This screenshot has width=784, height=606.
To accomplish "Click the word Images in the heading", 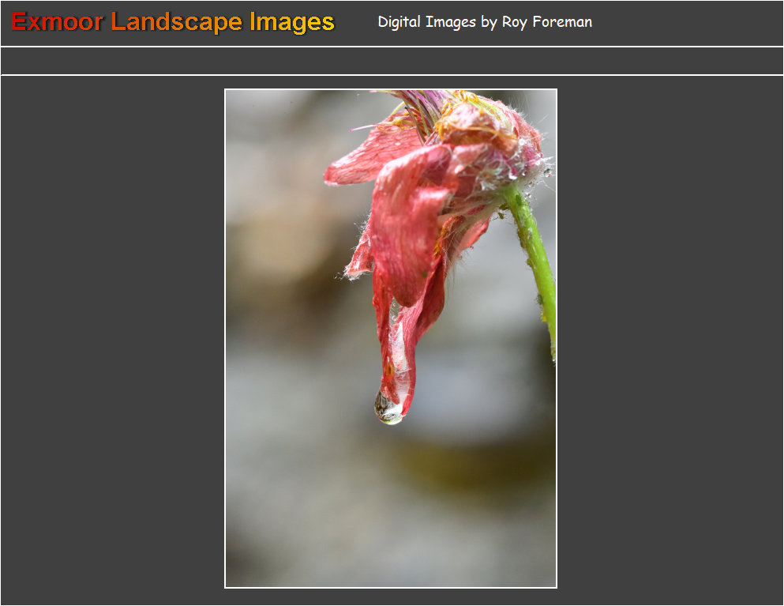I will click(292, 22).
